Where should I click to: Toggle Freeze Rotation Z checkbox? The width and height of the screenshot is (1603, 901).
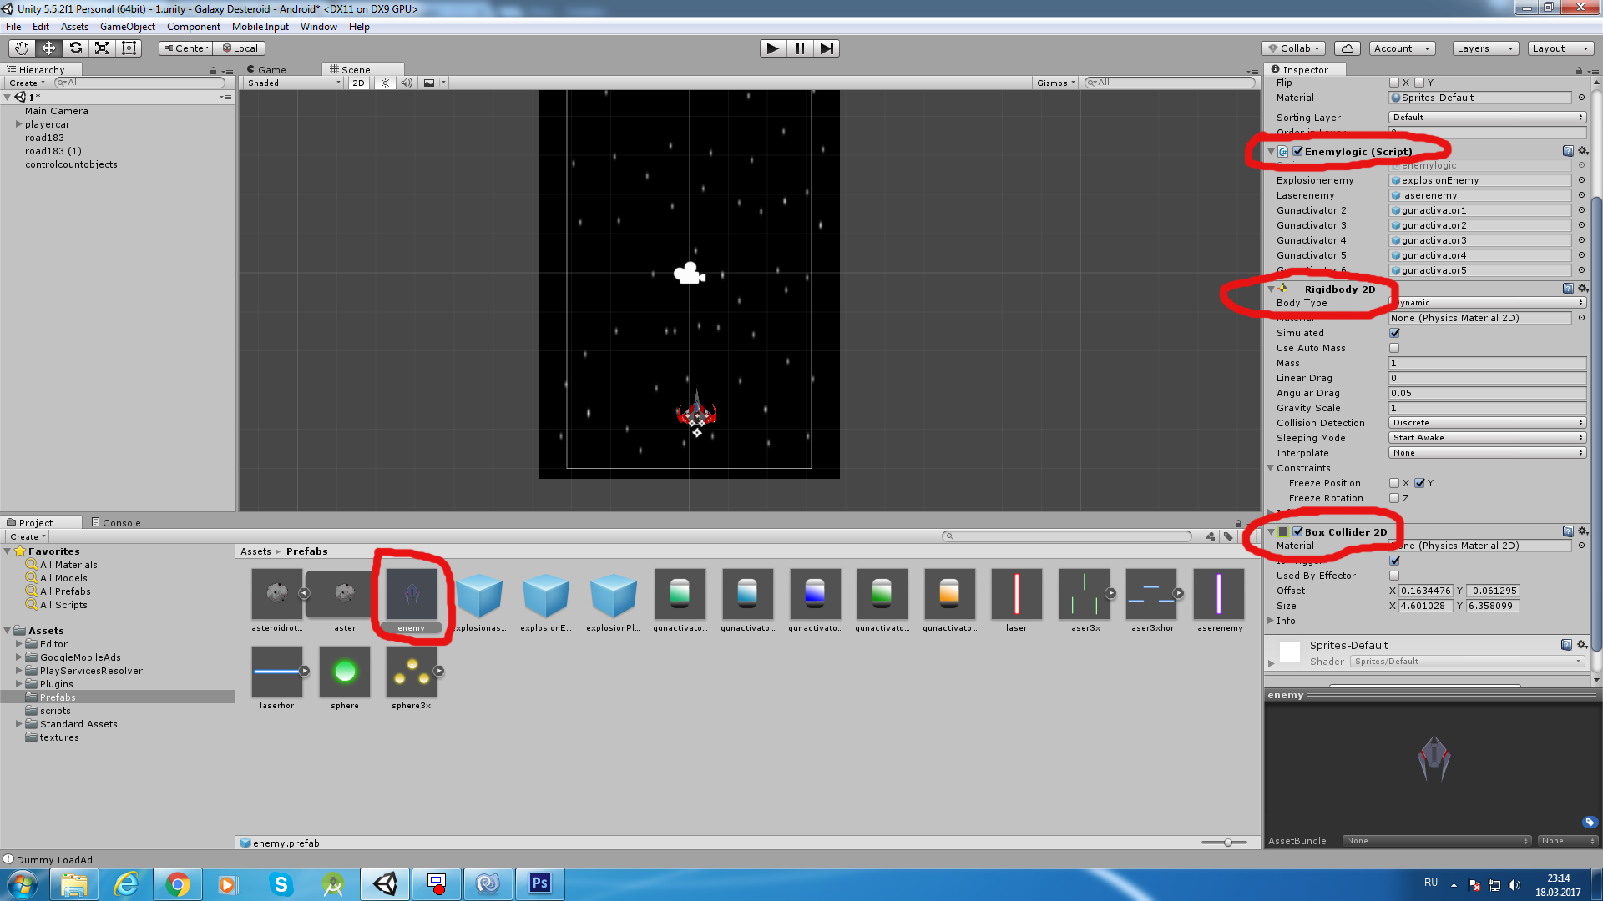[1394, 498]
